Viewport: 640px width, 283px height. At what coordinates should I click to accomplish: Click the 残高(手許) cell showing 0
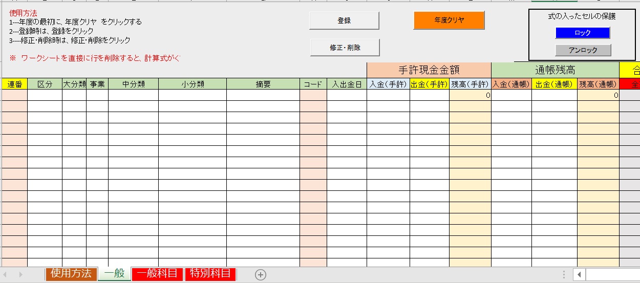pos(470,95)
